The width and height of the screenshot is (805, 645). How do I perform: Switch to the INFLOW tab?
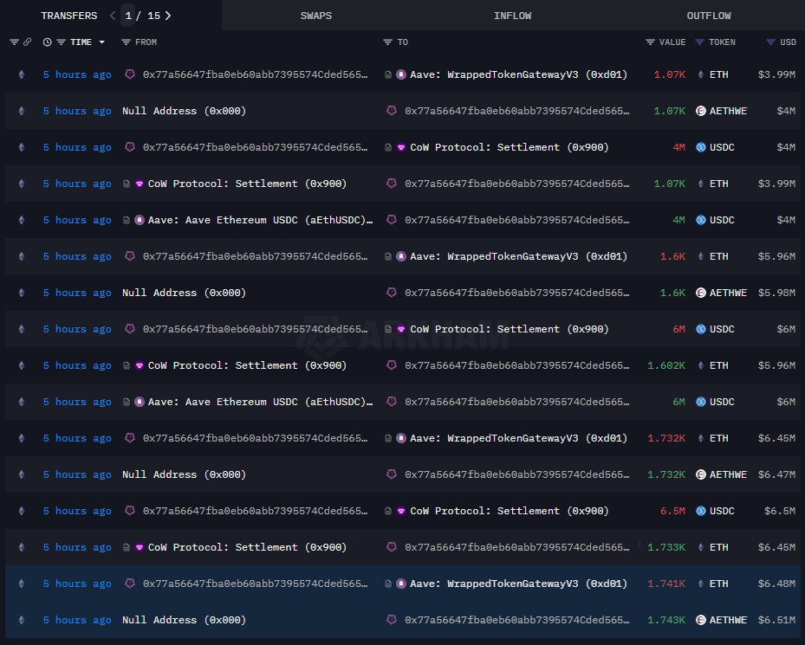(x=512, y=16)
